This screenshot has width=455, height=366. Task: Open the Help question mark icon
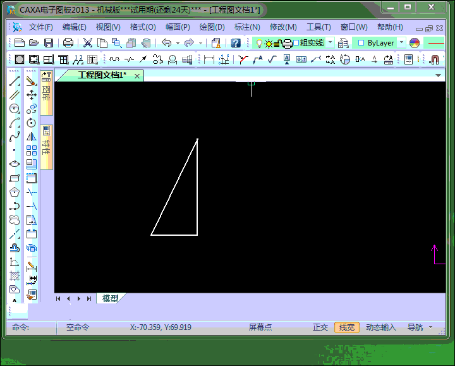pyautogui.click(x=235, y=43)
